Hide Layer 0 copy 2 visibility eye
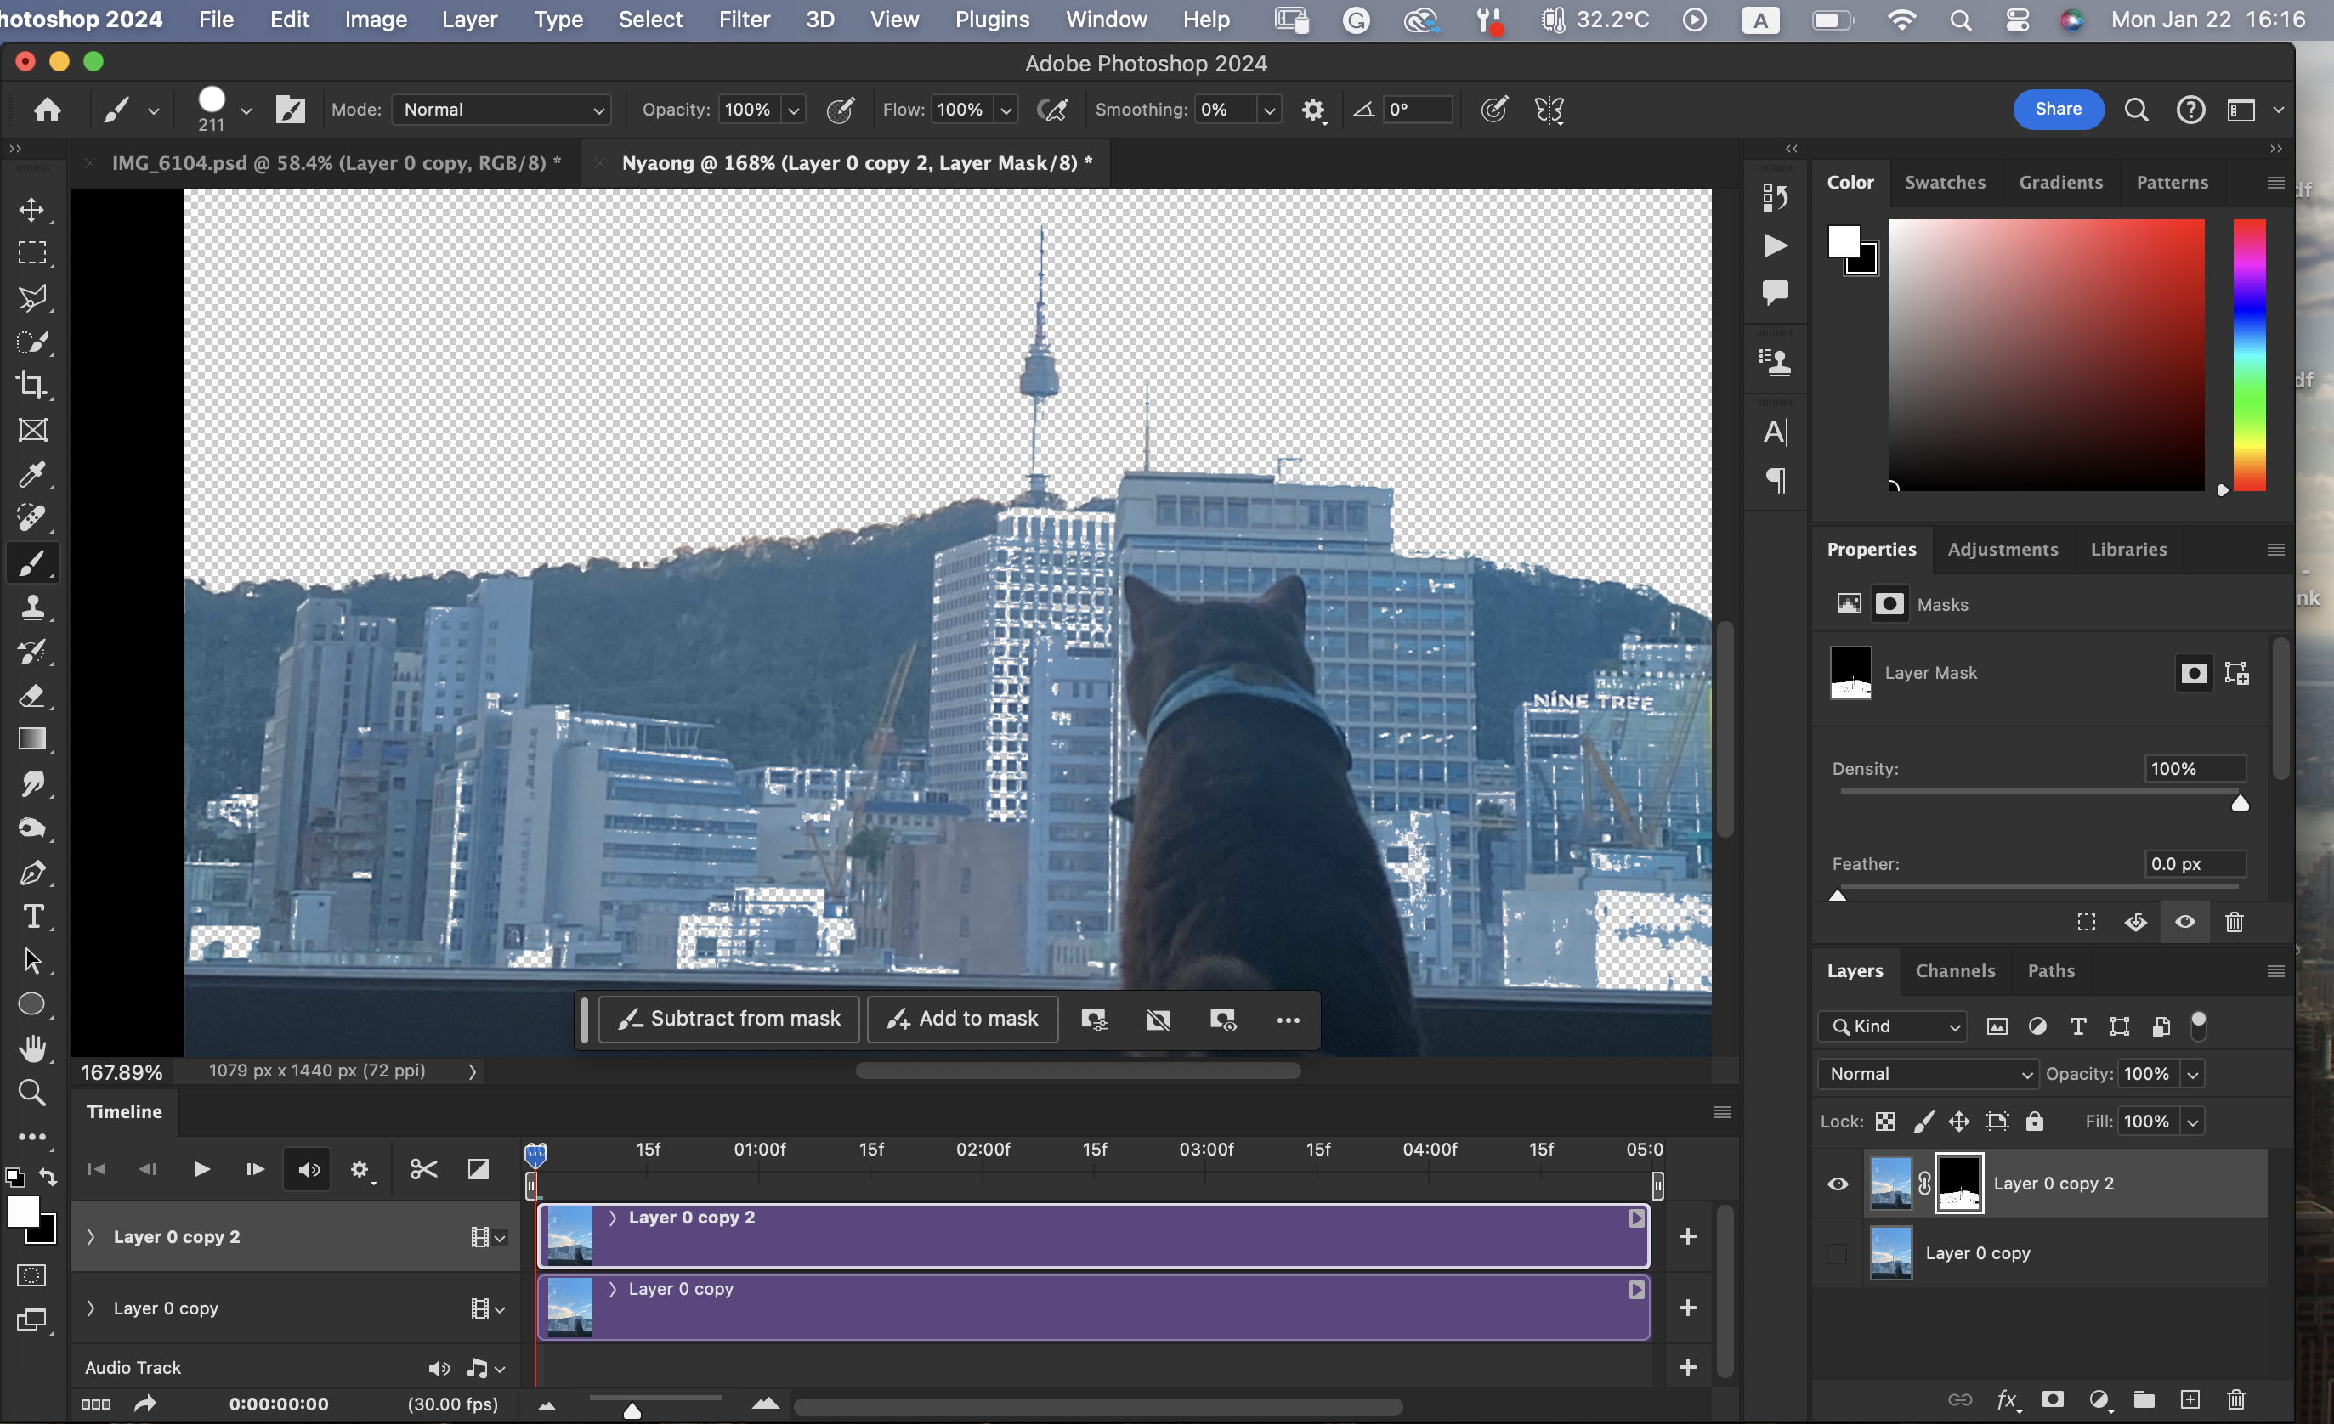Screen dimensions: 2334x1424 (1838, 1184)
